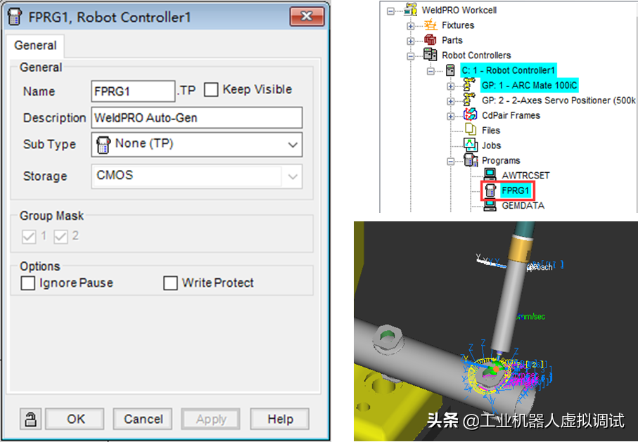
Task: Click the Description text field
Action: pos(197,118)
